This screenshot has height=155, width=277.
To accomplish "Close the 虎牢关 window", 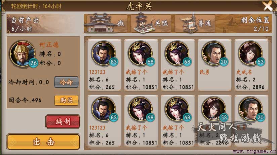I will coord(268,6).
